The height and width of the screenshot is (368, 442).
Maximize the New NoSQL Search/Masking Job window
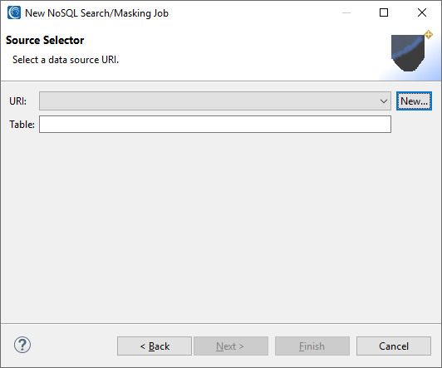(384, 12)
